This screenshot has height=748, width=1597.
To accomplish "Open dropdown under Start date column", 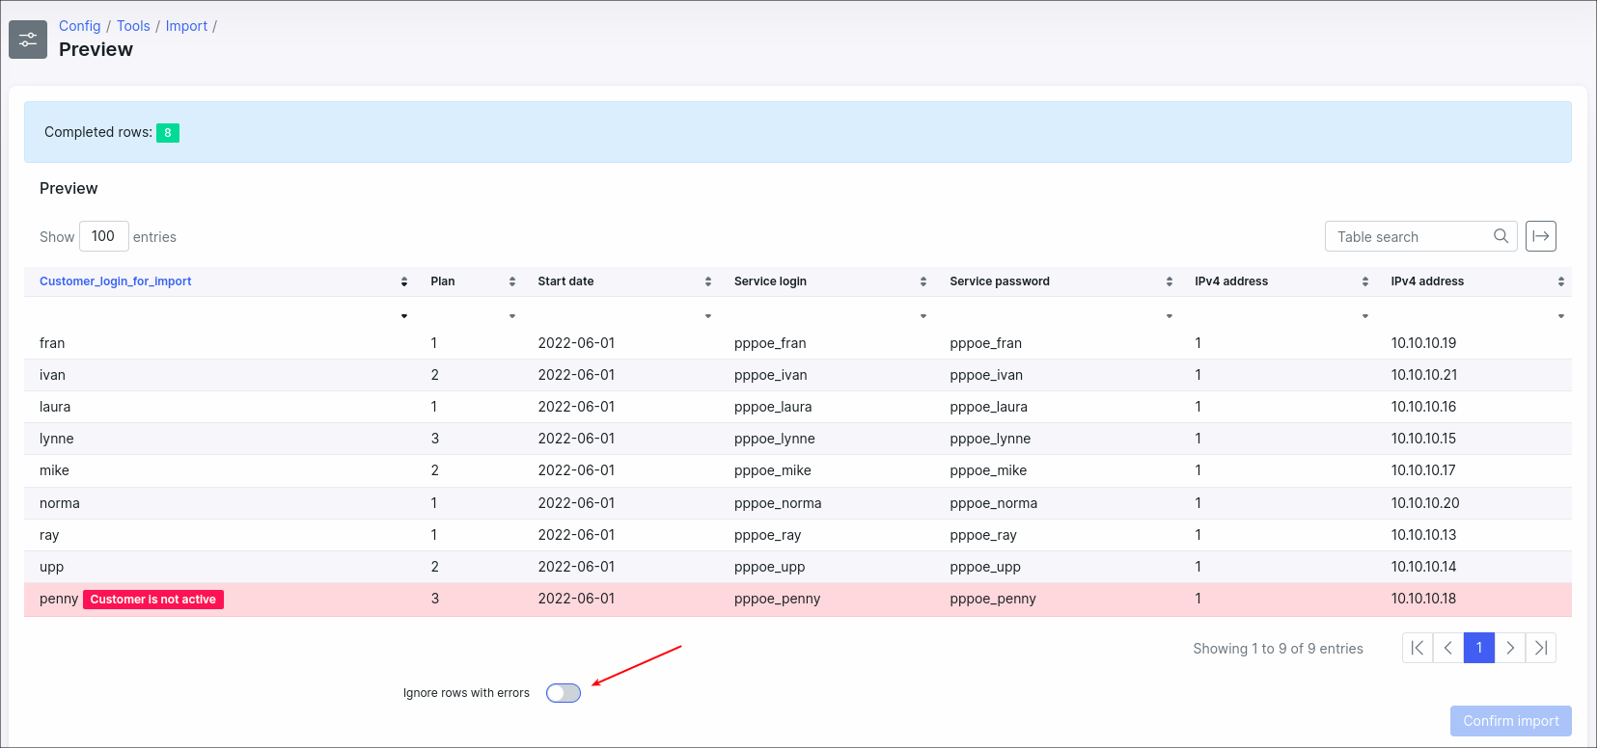I will (707, 316).
